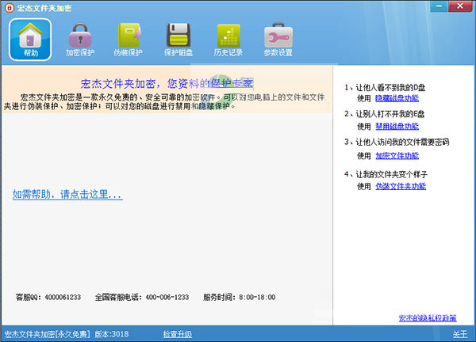
Task: Open the 帮助 home icon
Action: click(30, 40)
